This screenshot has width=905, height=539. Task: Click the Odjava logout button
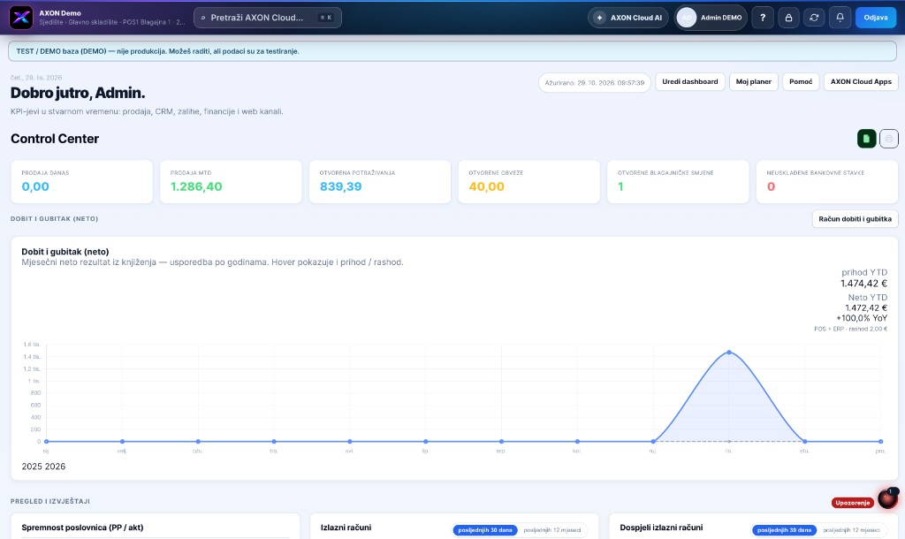click(x=876, y=18)
